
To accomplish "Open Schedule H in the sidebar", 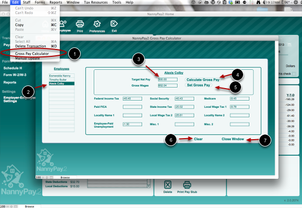I will [12, 68].
